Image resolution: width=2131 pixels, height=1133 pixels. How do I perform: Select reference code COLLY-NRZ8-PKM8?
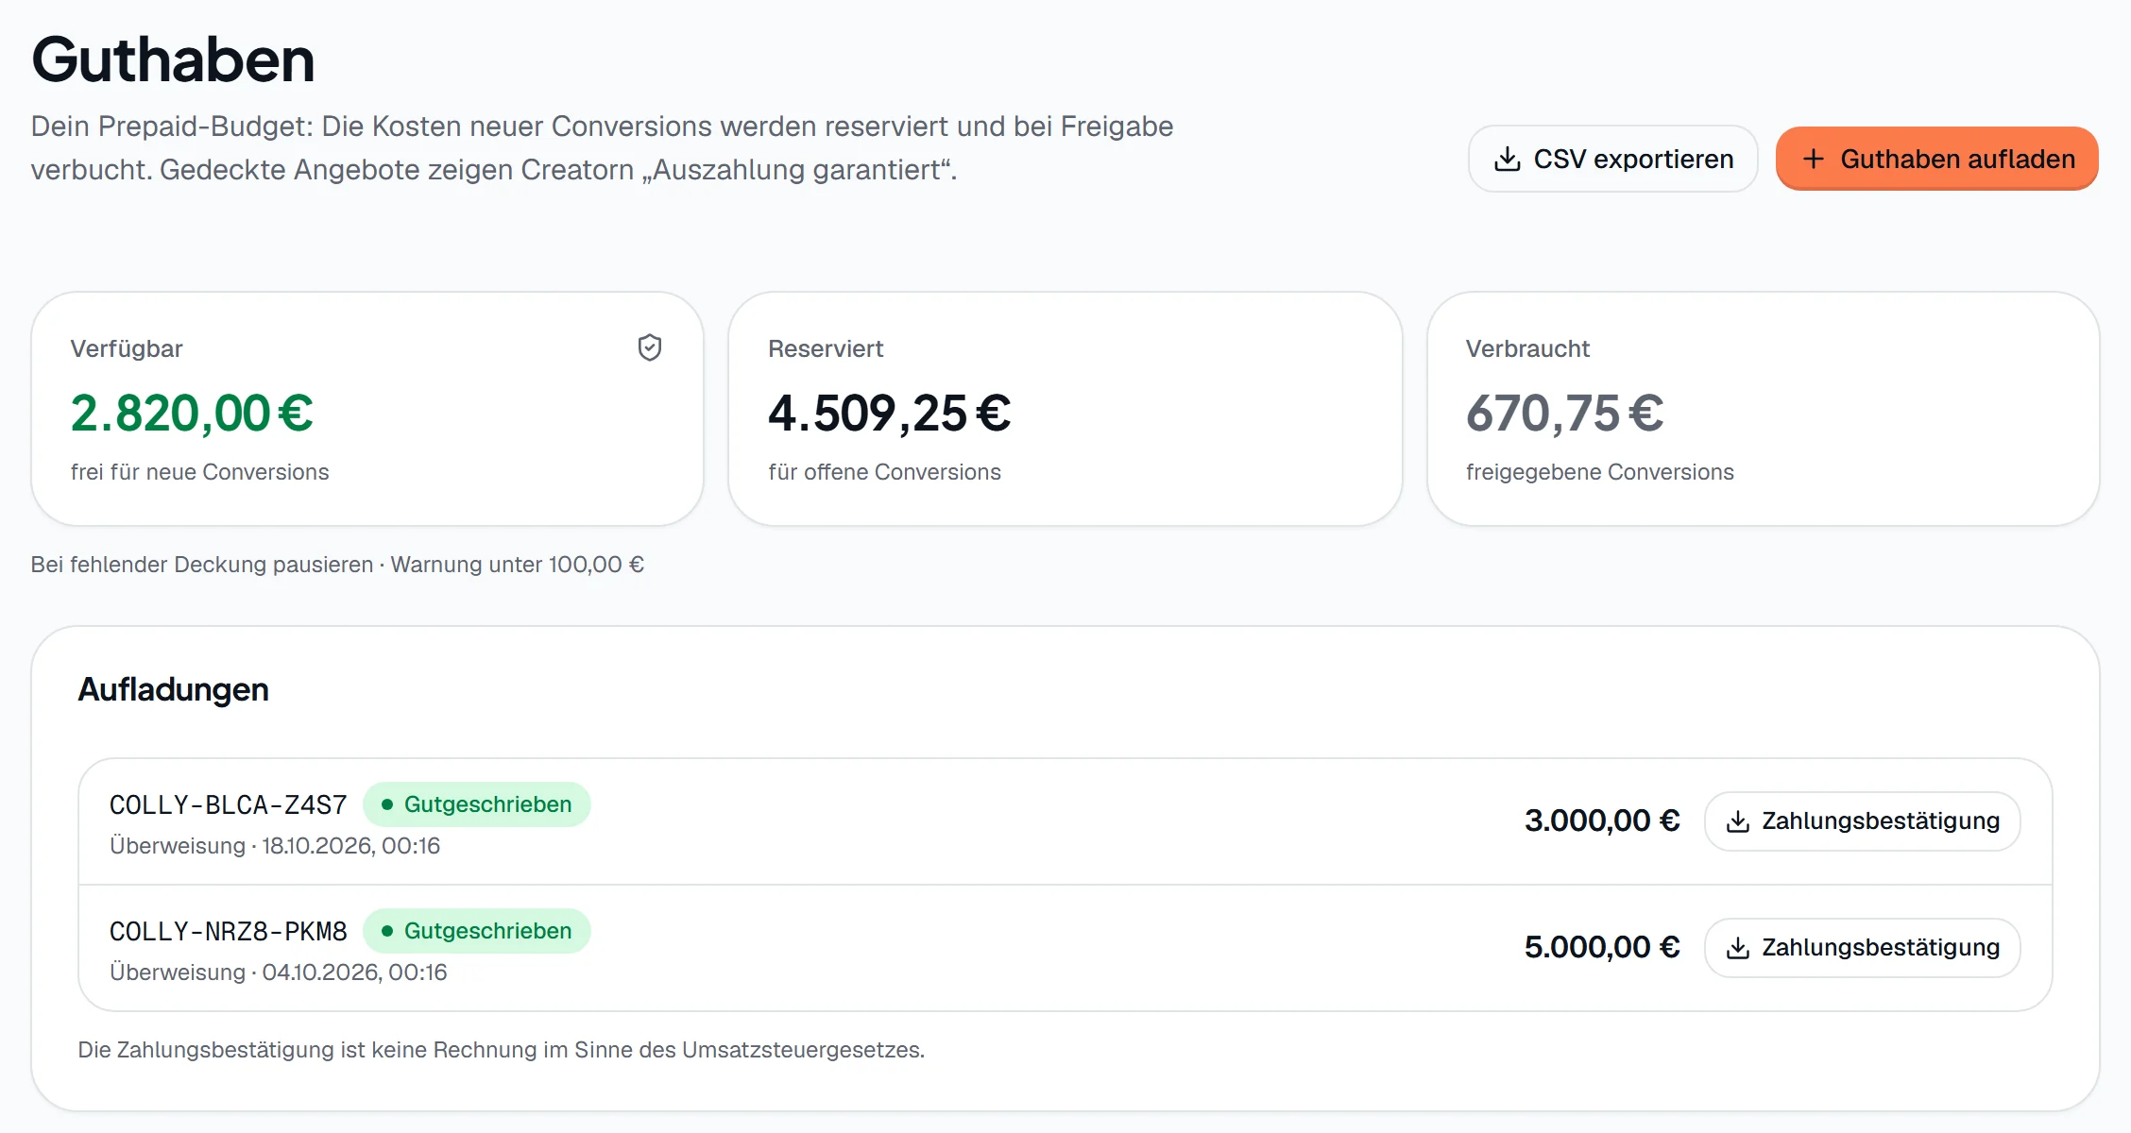[228, 931]
